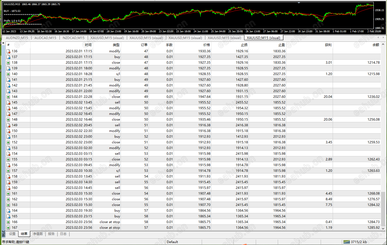Click the close-at-stop icon in row 167

click(x=8, y=228)
